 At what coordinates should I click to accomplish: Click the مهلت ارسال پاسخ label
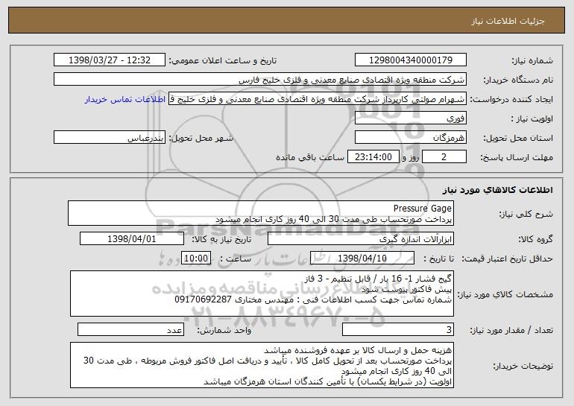517,157
